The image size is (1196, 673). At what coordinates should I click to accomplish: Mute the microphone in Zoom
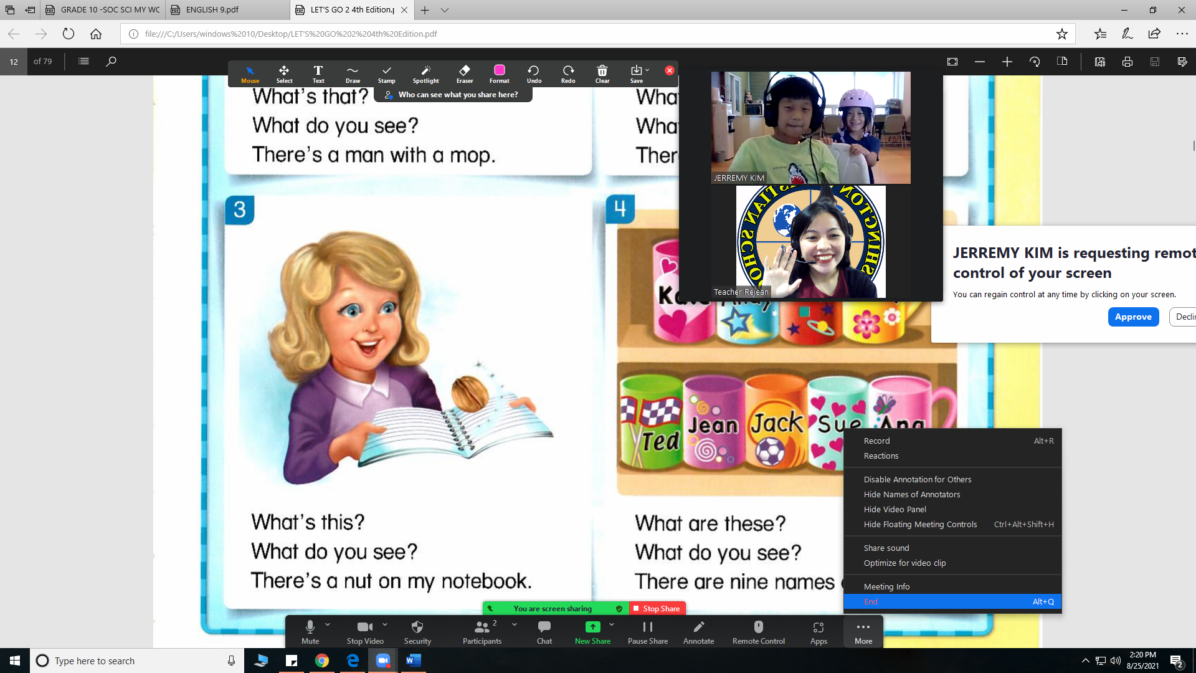pos(310,632)
